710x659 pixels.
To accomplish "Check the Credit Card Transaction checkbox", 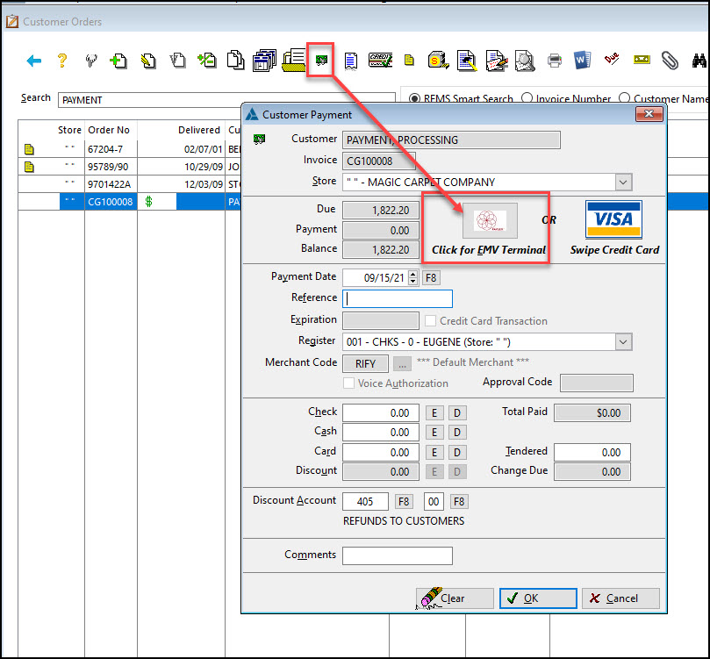I will (x=431, y=321).
